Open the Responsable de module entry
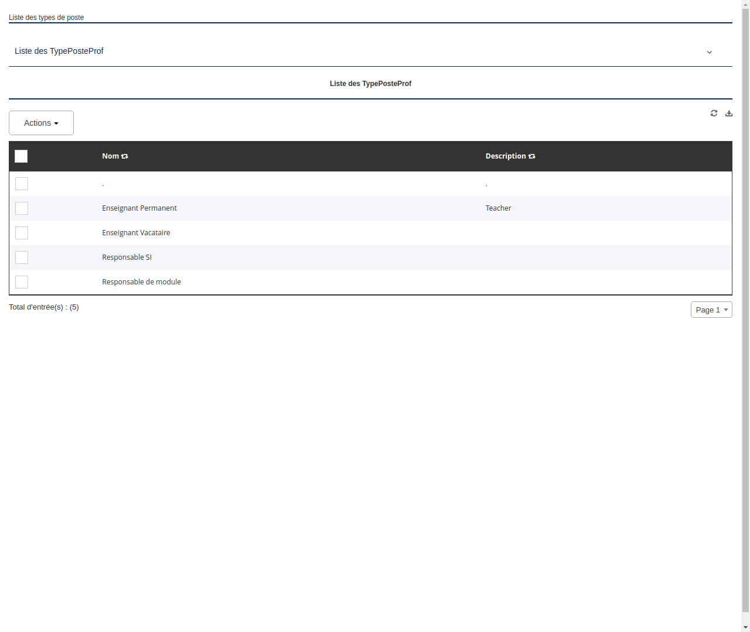750x632 pixels. [x=141, y=282]
